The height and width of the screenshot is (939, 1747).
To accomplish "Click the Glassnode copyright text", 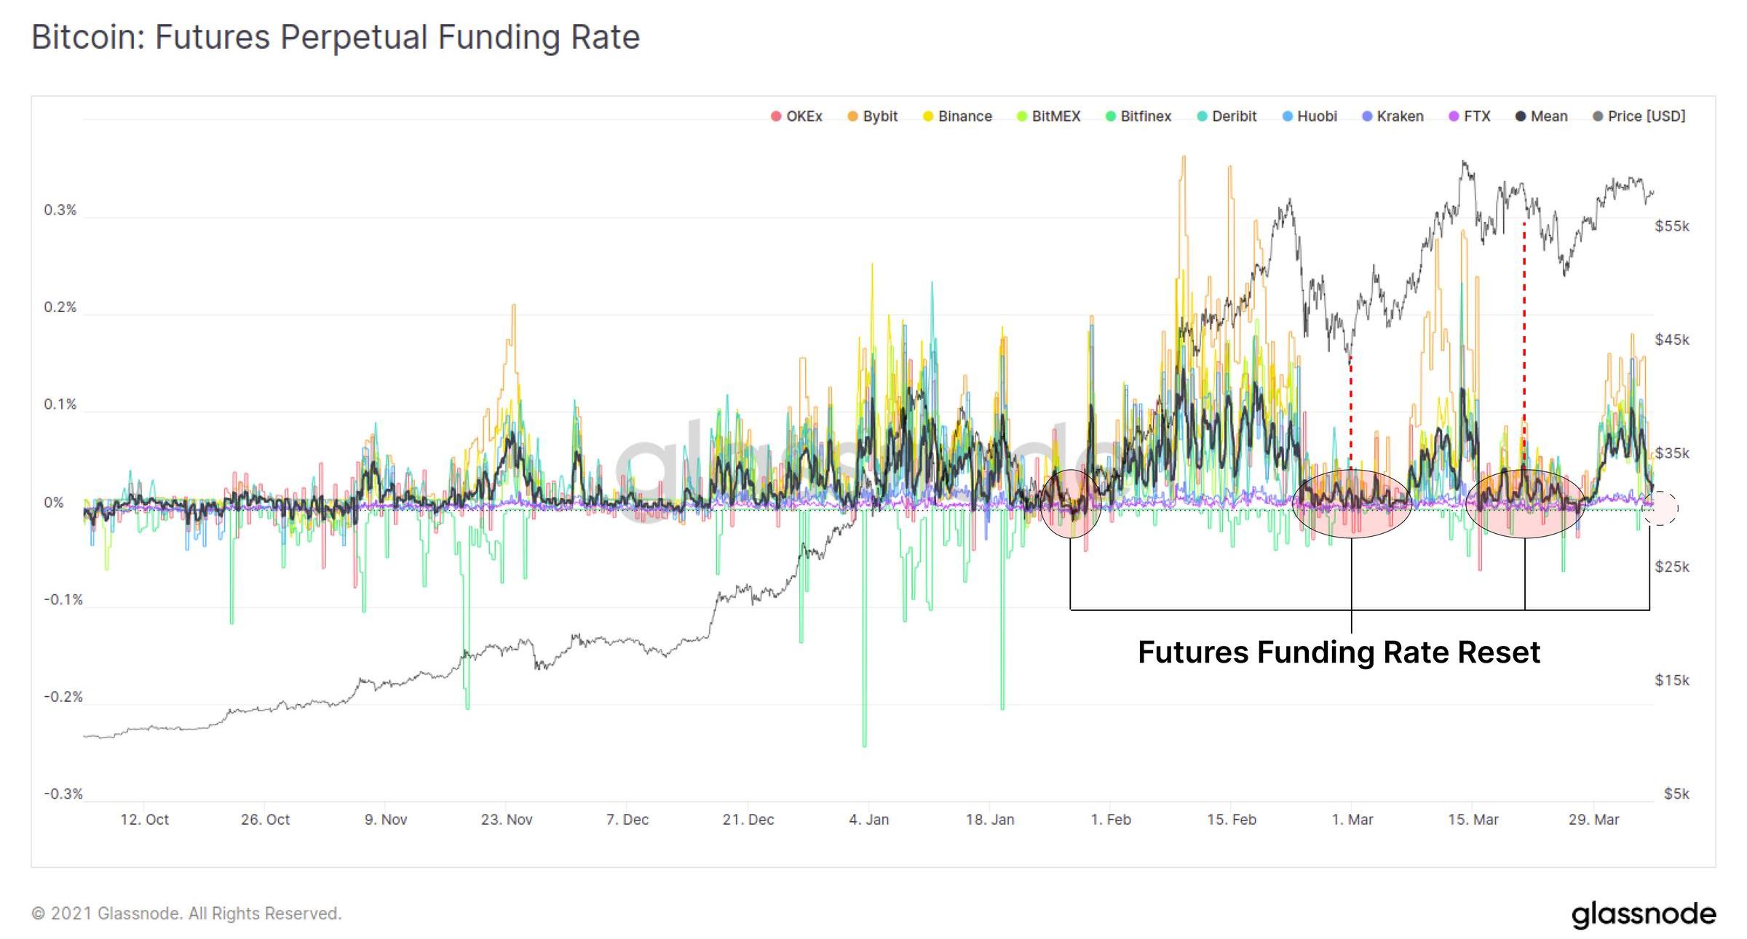I will click(x=186, y=914).
